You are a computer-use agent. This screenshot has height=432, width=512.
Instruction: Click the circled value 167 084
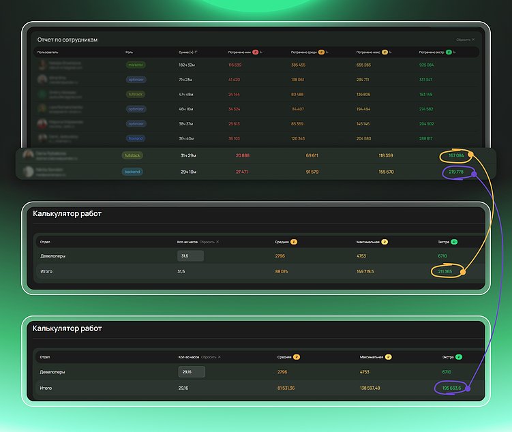pyautogui.click(x=456, y=155)
